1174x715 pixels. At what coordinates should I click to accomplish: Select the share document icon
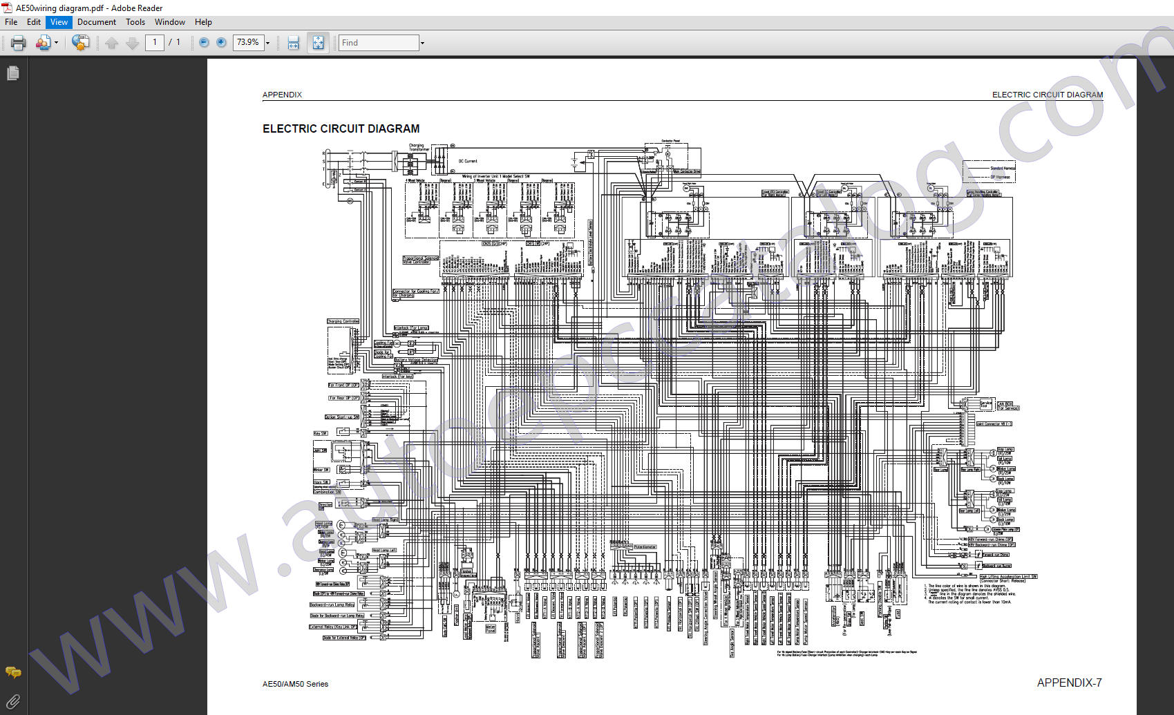(x=41, y=42)
